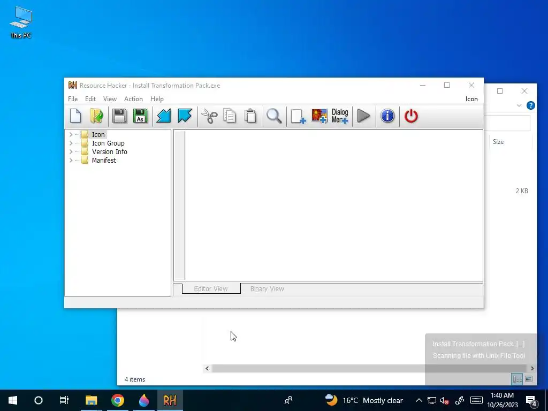Run script with the gray play icon

(x=363, y=116)
